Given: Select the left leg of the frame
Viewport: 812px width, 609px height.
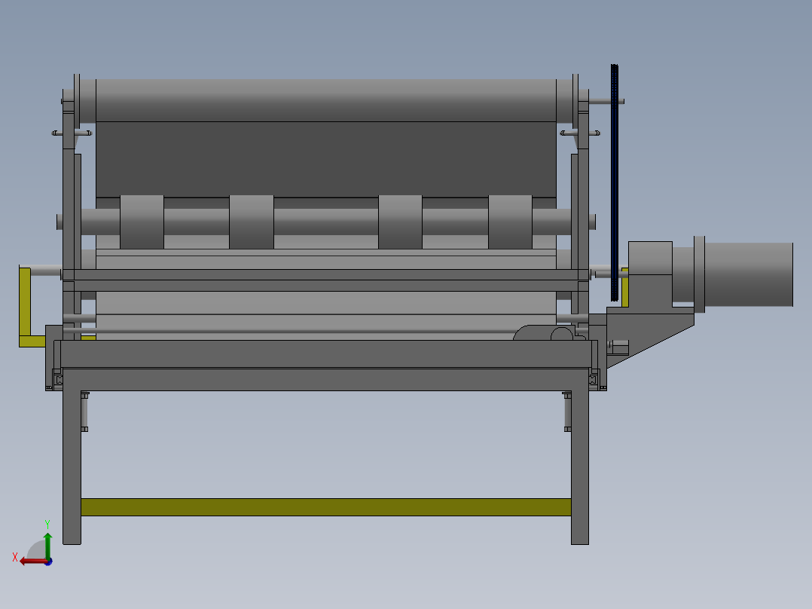Looking at the screenshot, I should tap(72, 467).
